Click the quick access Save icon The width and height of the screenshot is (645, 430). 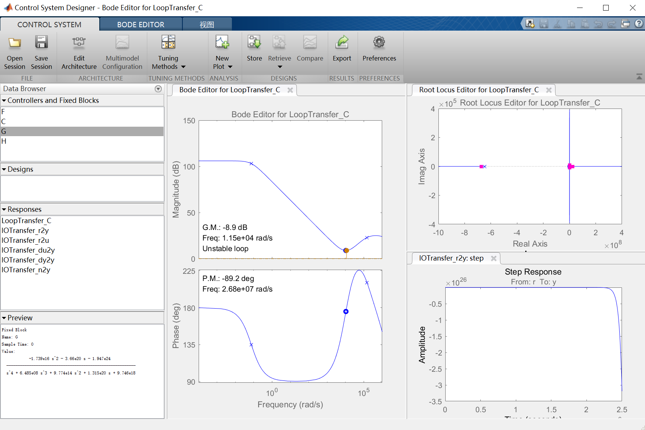pos(543,24)
